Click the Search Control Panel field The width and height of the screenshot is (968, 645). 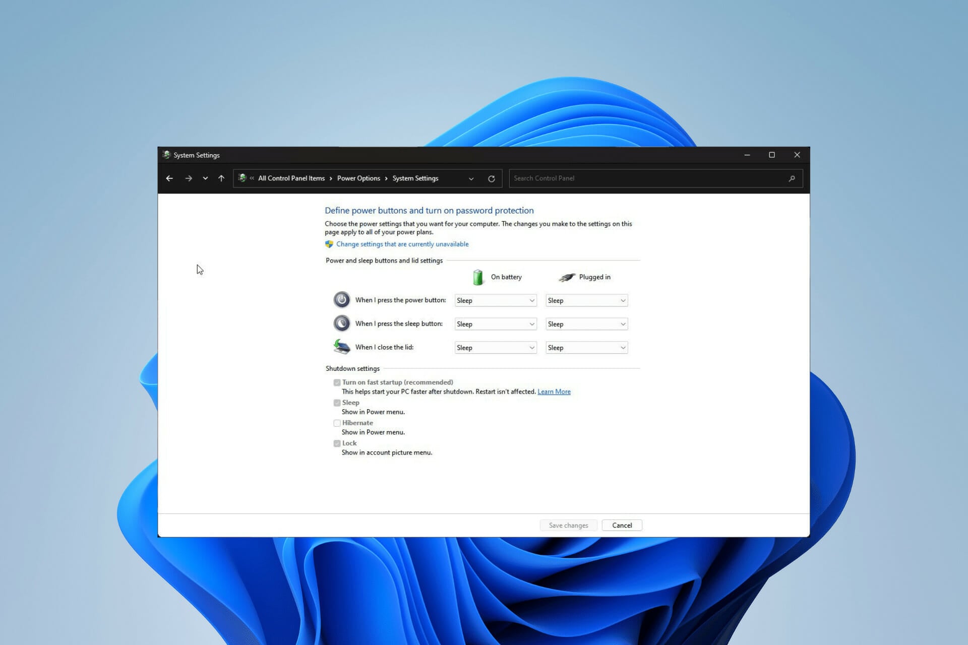point(645,178)
